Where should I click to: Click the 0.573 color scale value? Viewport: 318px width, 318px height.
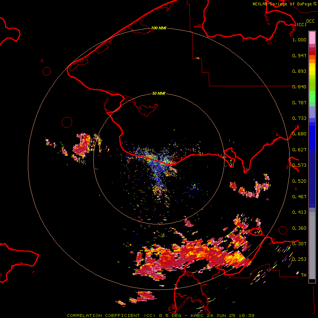[299, 165]
